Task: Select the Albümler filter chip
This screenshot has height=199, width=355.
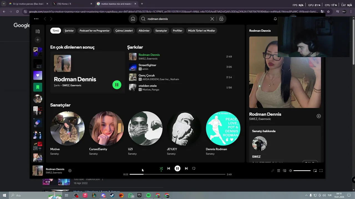Action: click(x=144, y=31)
